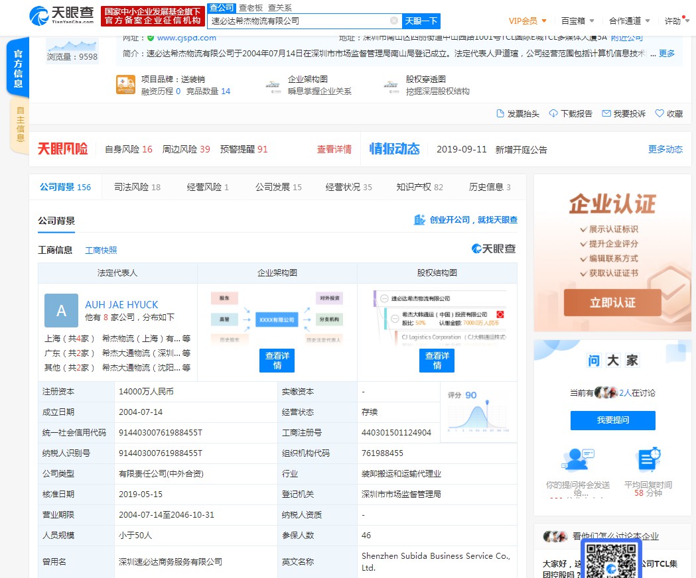Viewport: 696px width, 578px height.
Task: Click the QR code image
Action: 611,560
